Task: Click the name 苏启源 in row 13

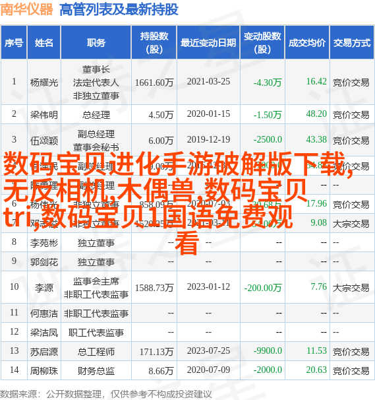Action: click(44, 352)
